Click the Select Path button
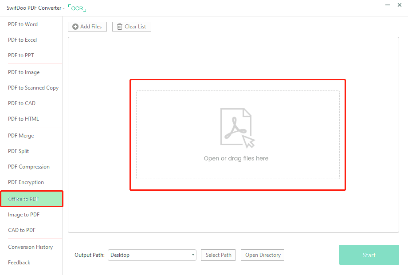The image size is (408, 275). (218, 255)
